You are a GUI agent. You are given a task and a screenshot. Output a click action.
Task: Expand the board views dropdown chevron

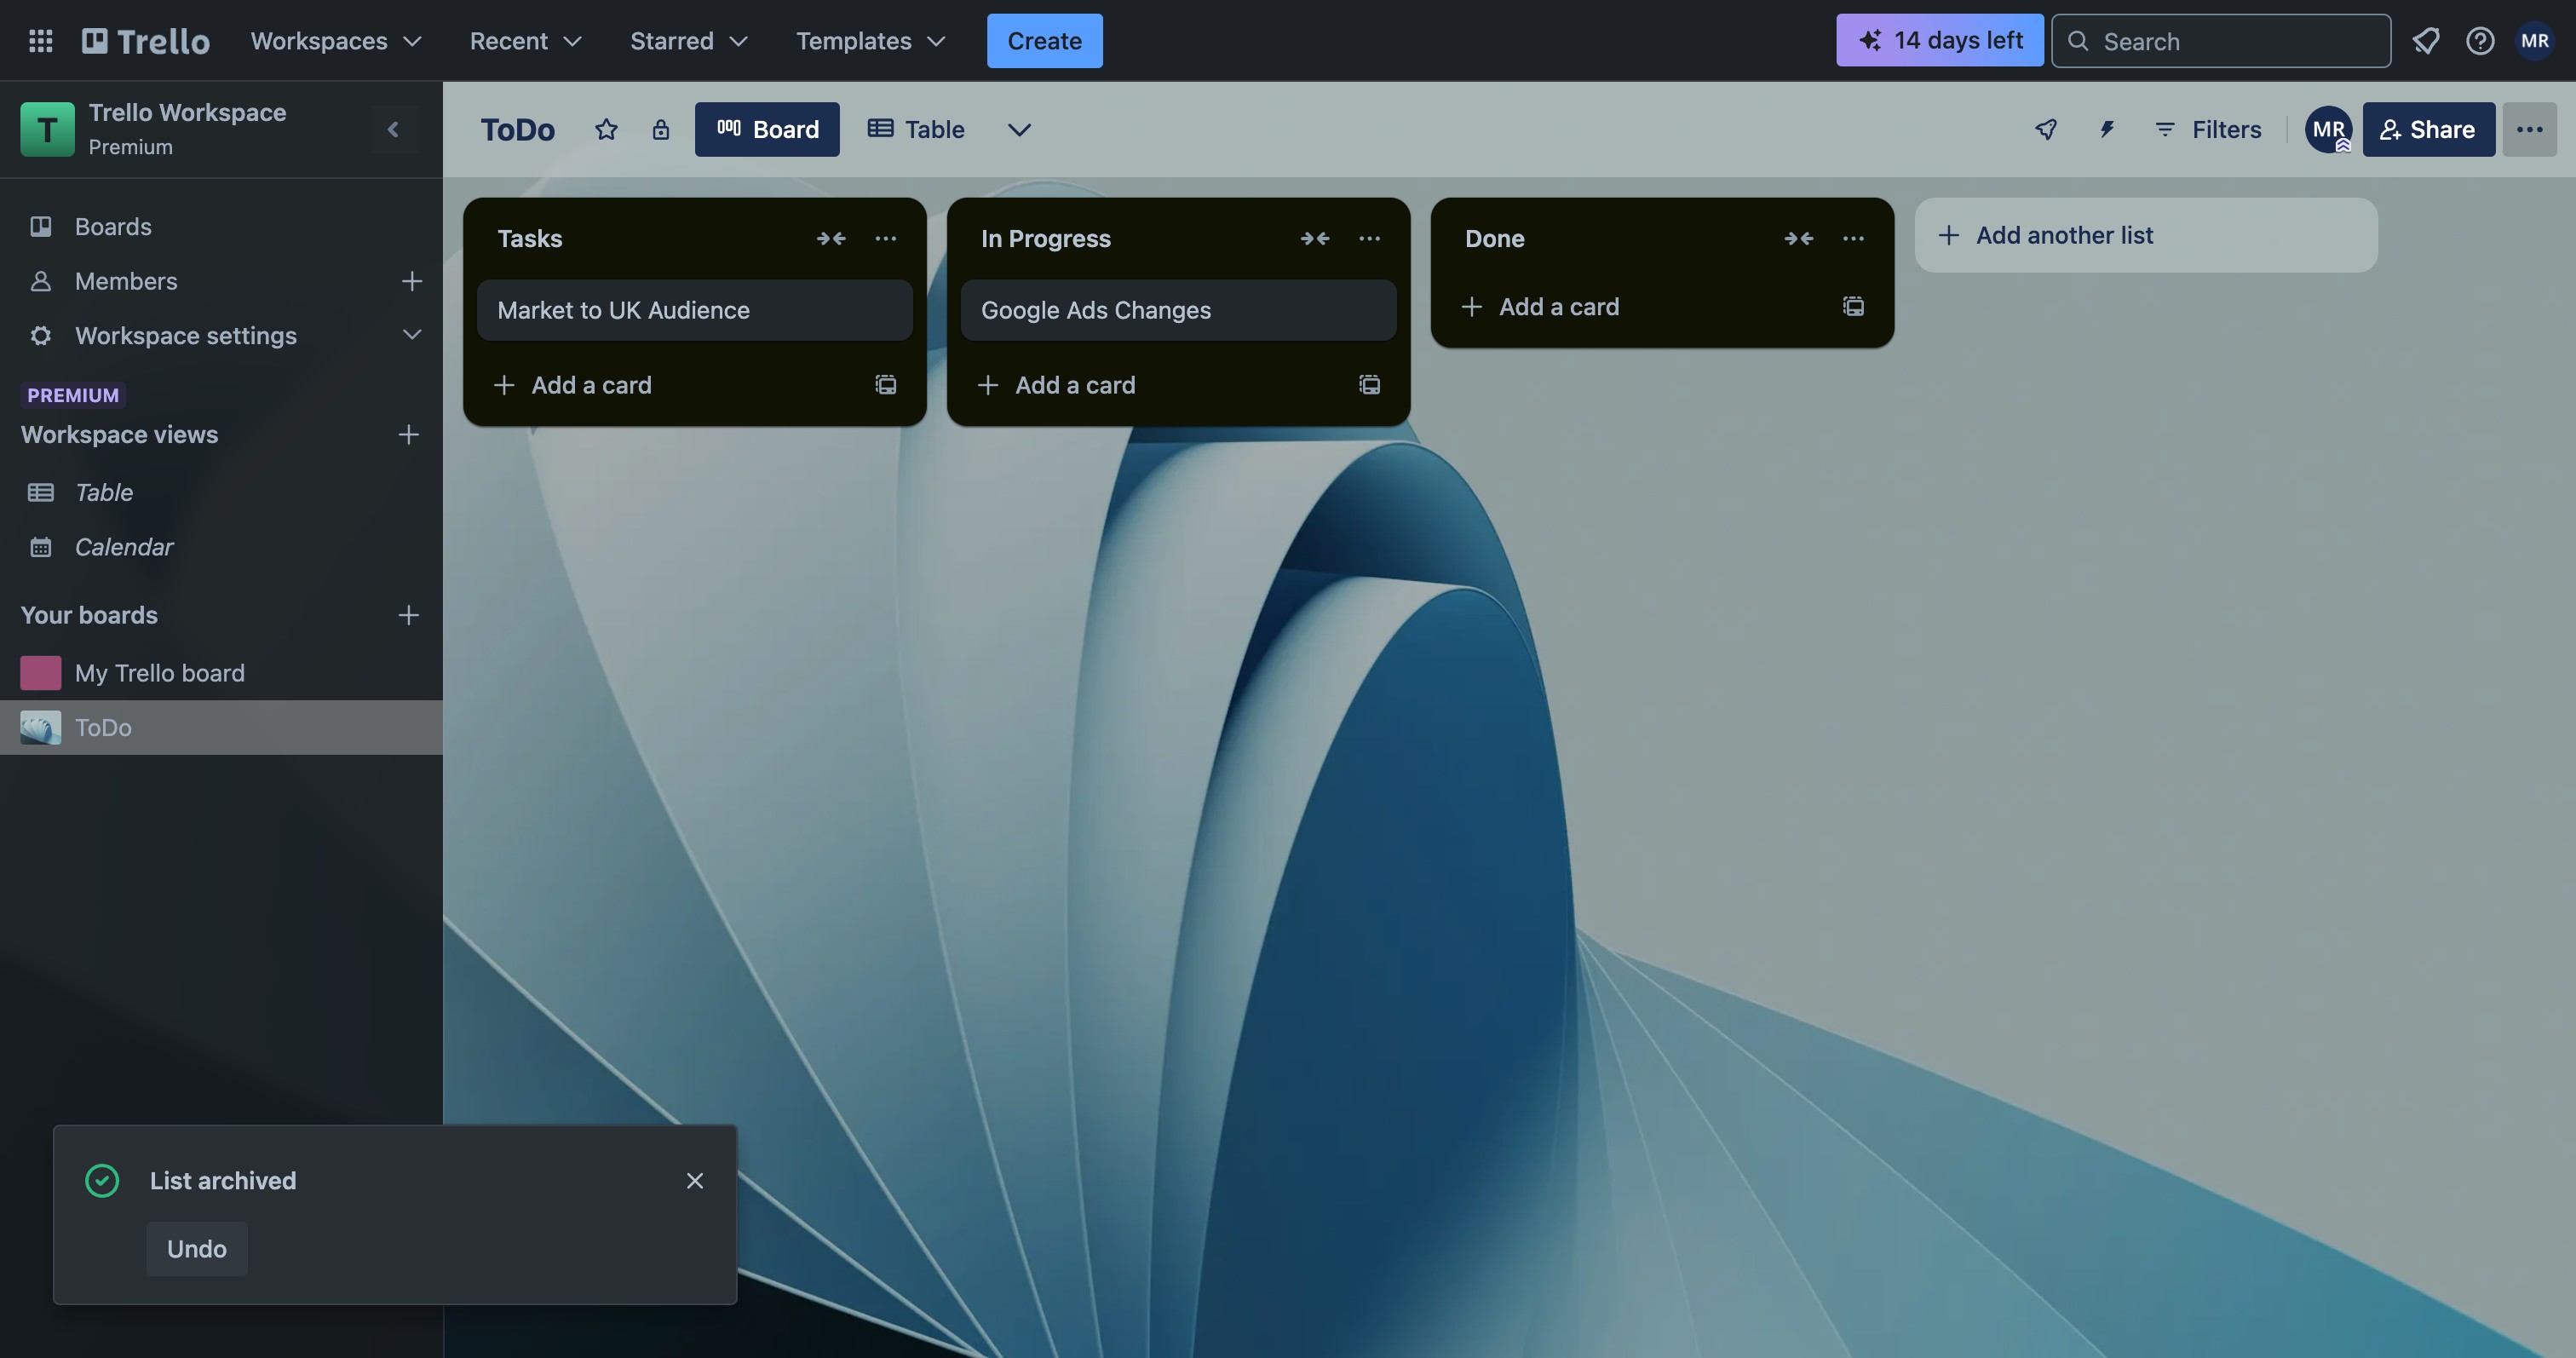1019,129
